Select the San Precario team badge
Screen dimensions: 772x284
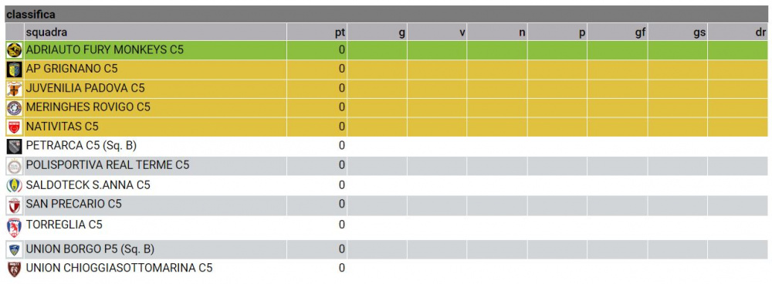tap(14, 205)
